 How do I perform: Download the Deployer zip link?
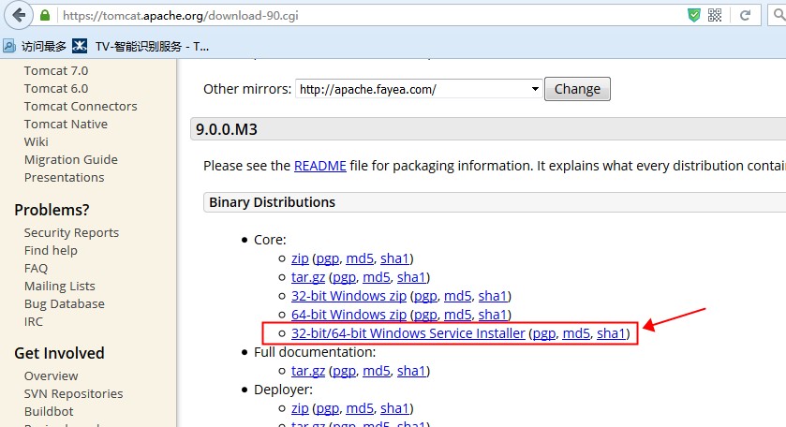[300, 408]
